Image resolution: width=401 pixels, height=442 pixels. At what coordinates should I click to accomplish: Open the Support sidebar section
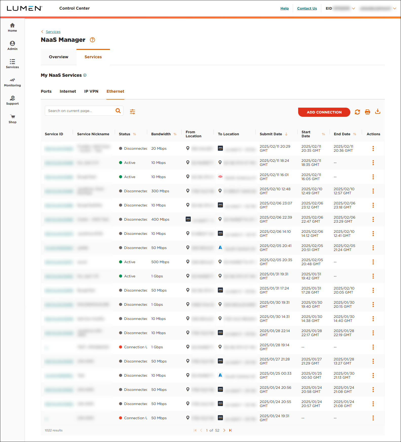(x=12, y=101)
